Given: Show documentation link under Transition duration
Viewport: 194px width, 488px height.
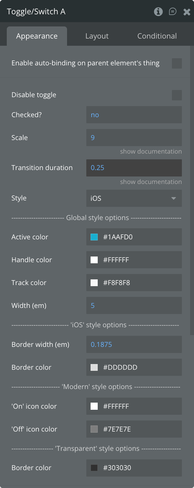Looking at the screenshot, I should (151, 182).
